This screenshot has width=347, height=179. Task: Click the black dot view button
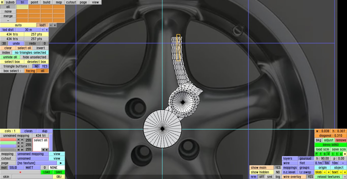345,154
